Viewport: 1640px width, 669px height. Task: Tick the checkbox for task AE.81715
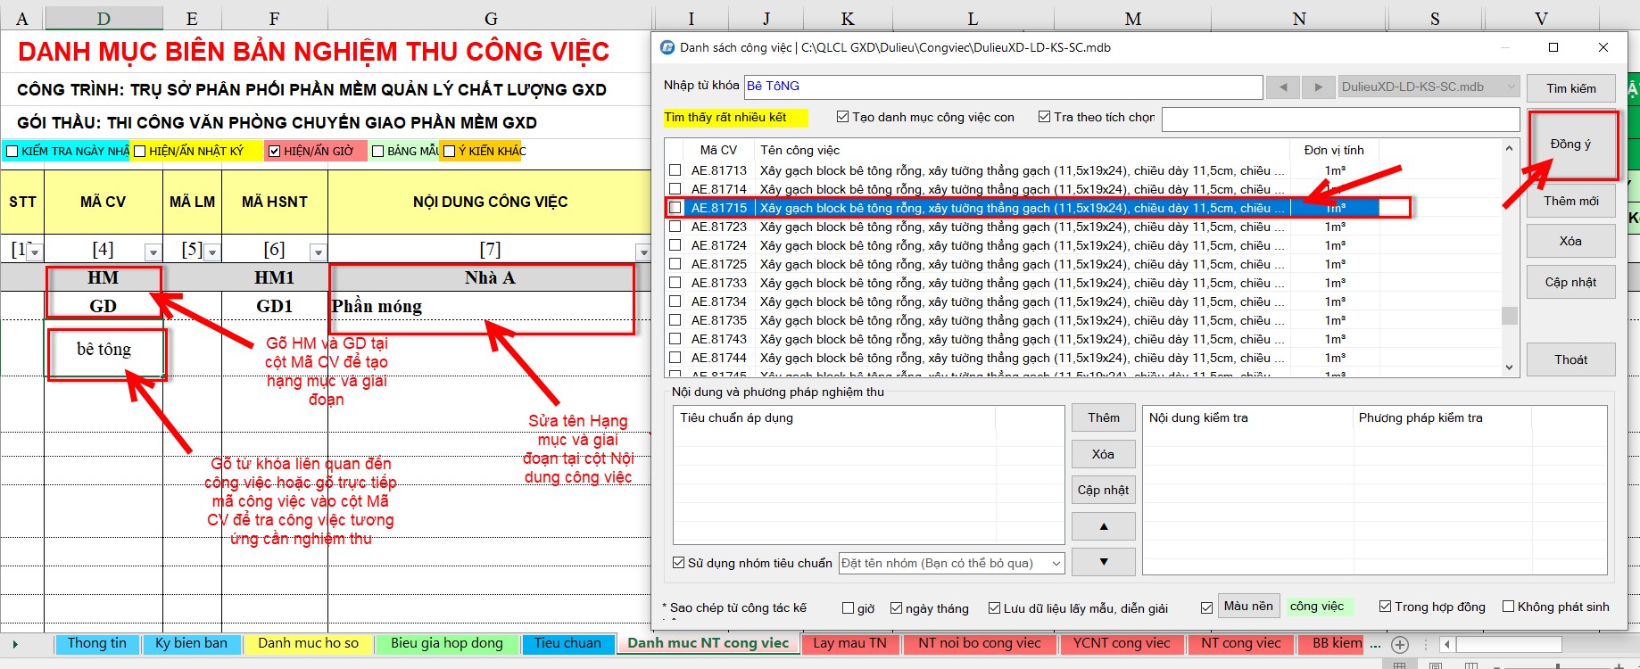(x=675, y=208)
